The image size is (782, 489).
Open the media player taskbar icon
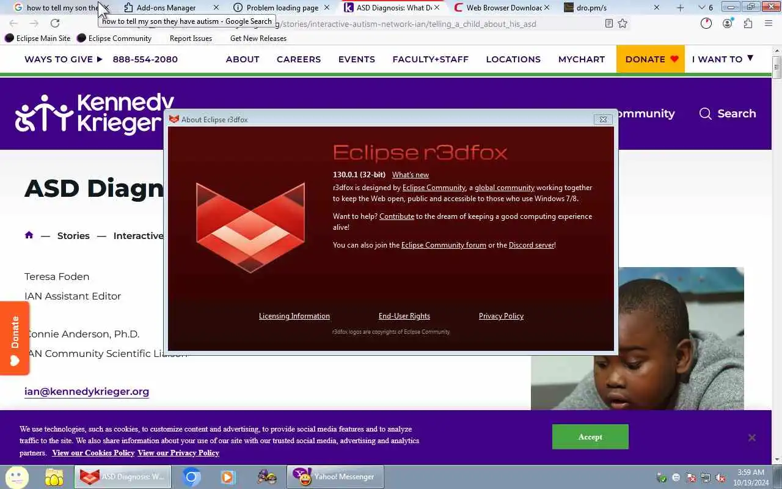228,477
